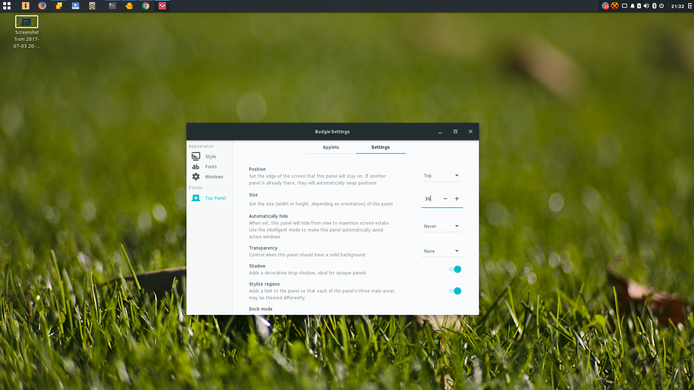This screenshot has width=694, height=390.
Task: Toggle the Shadow switch
Action: click(455, 269)
